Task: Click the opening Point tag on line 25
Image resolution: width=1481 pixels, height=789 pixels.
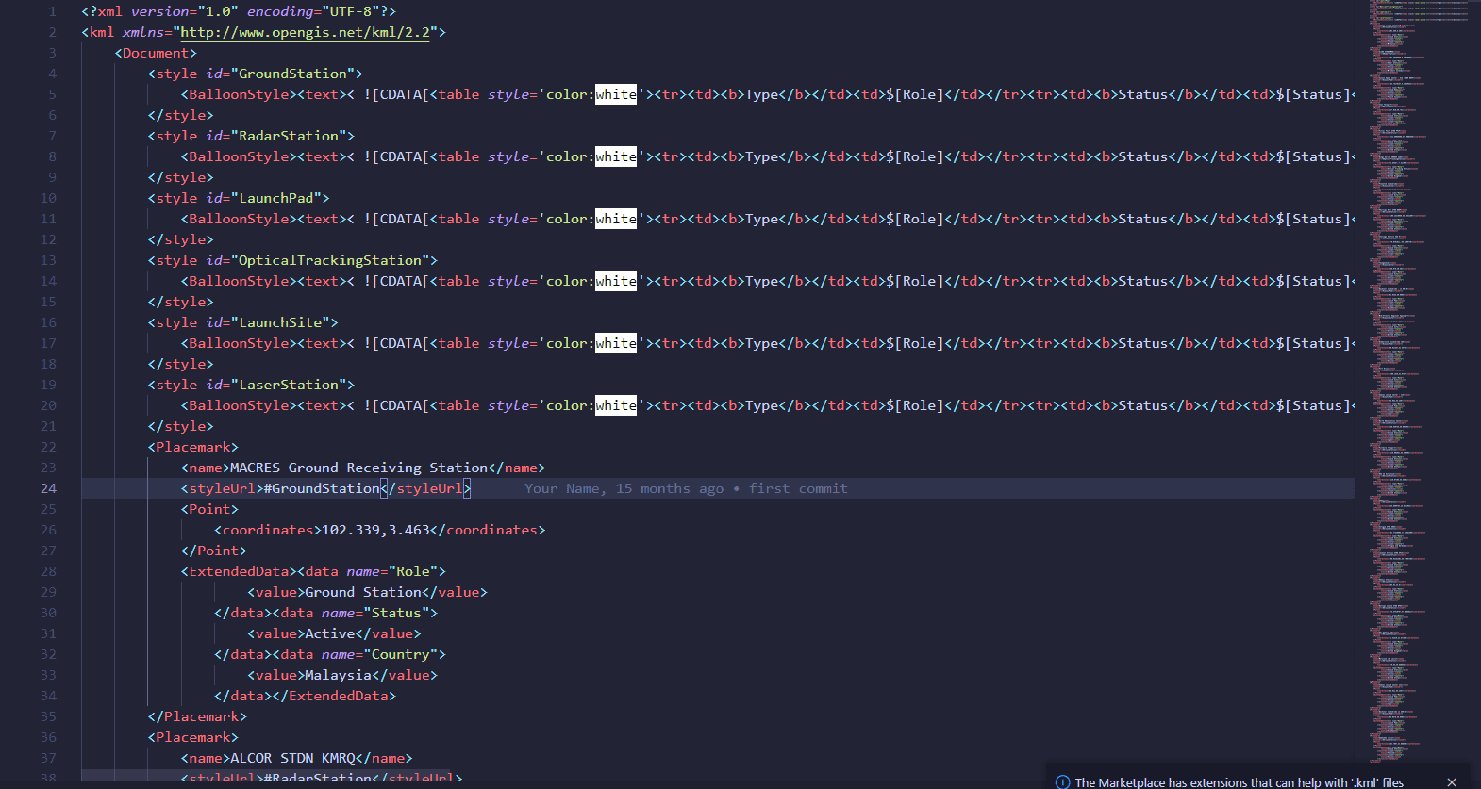Action: click(x=209, y=509)
